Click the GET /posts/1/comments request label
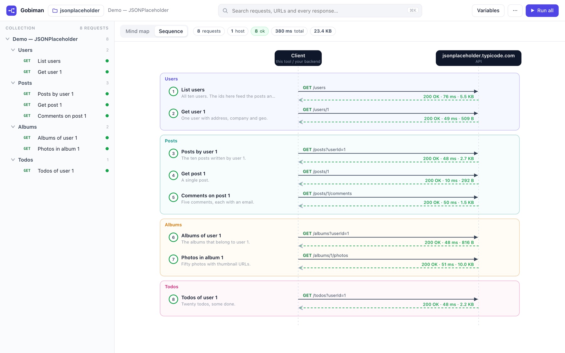This screenshot has height=353, width=565. coord(327,193)
